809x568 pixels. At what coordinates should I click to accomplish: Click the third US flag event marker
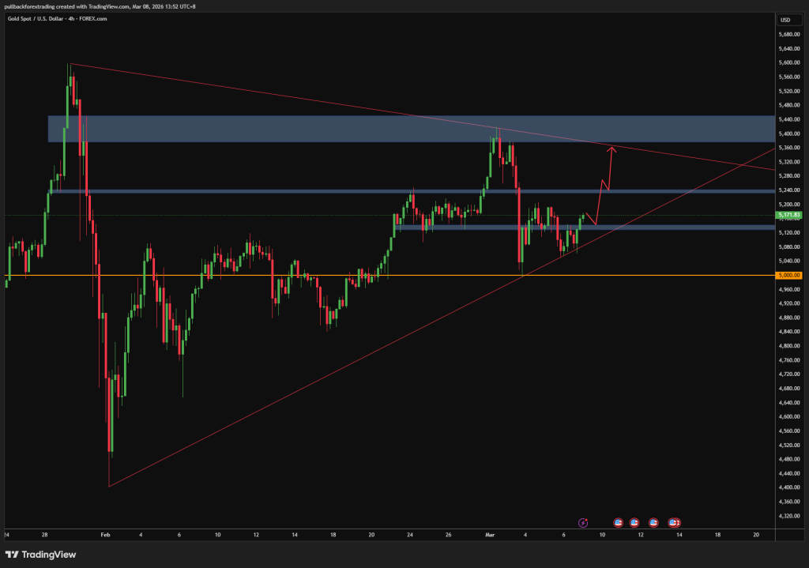pyautogui.click(x=653, y=522)
